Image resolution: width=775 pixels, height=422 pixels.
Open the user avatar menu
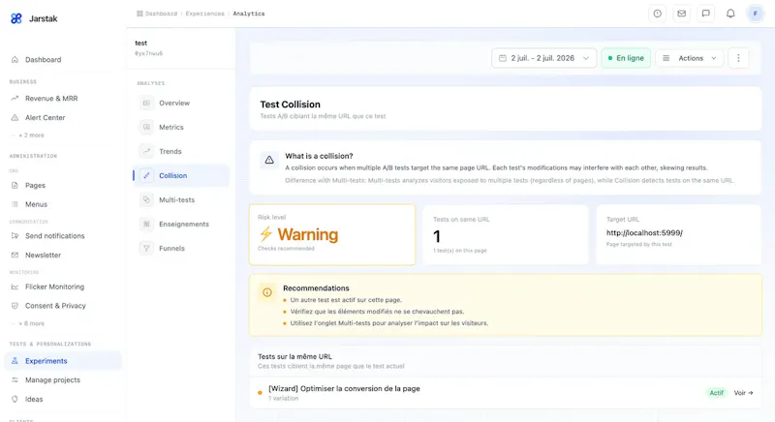pyautogui.click(x=756, y=14)
